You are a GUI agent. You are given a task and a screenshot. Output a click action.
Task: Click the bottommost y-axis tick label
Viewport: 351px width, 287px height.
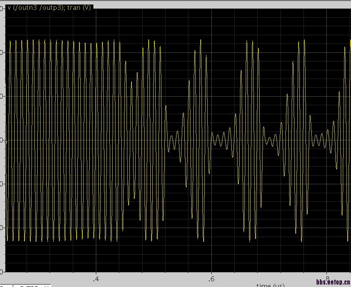(x=2, y=271)
